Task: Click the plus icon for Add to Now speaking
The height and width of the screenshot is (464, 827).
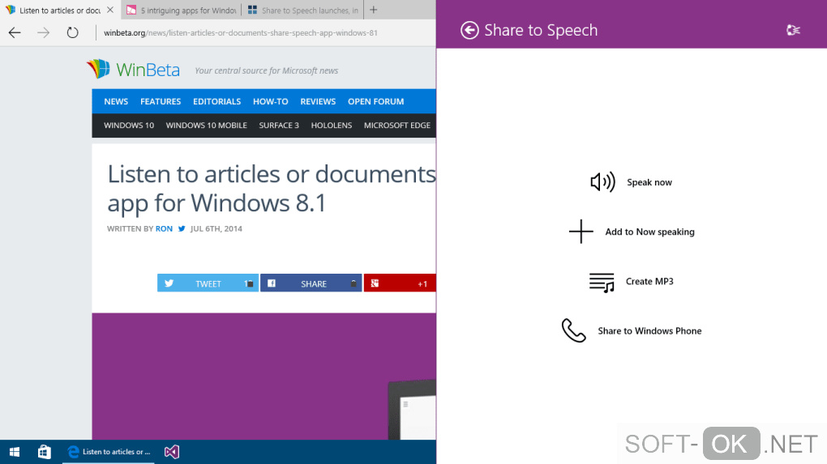Action: point(581,232)
